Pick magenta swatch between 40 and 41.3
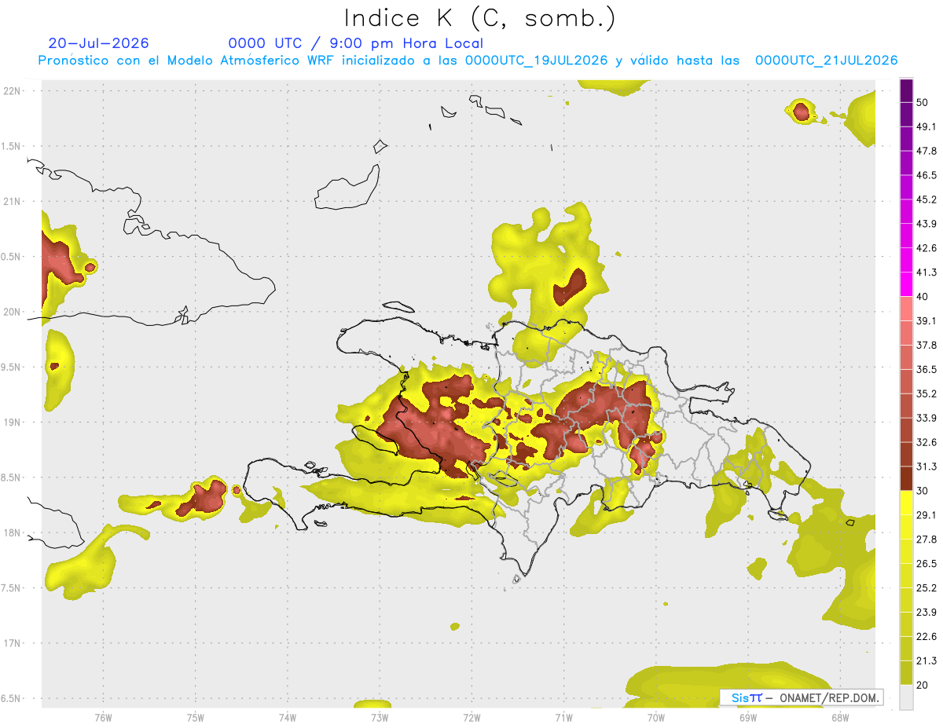The image size is (943, 728). (x=906, y=284)
